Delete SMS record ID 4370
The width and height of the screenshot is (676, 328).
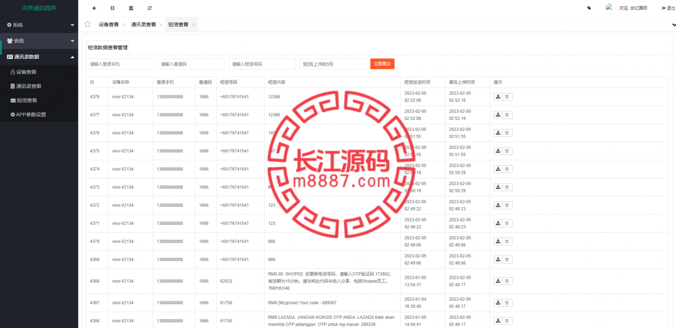(507, 241)
